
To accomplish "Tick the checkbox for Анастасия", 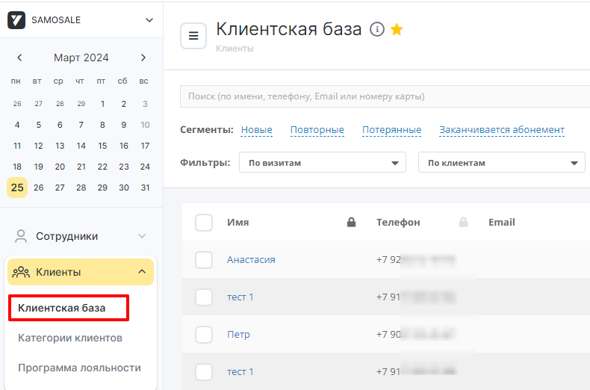I will click(204, 260).
